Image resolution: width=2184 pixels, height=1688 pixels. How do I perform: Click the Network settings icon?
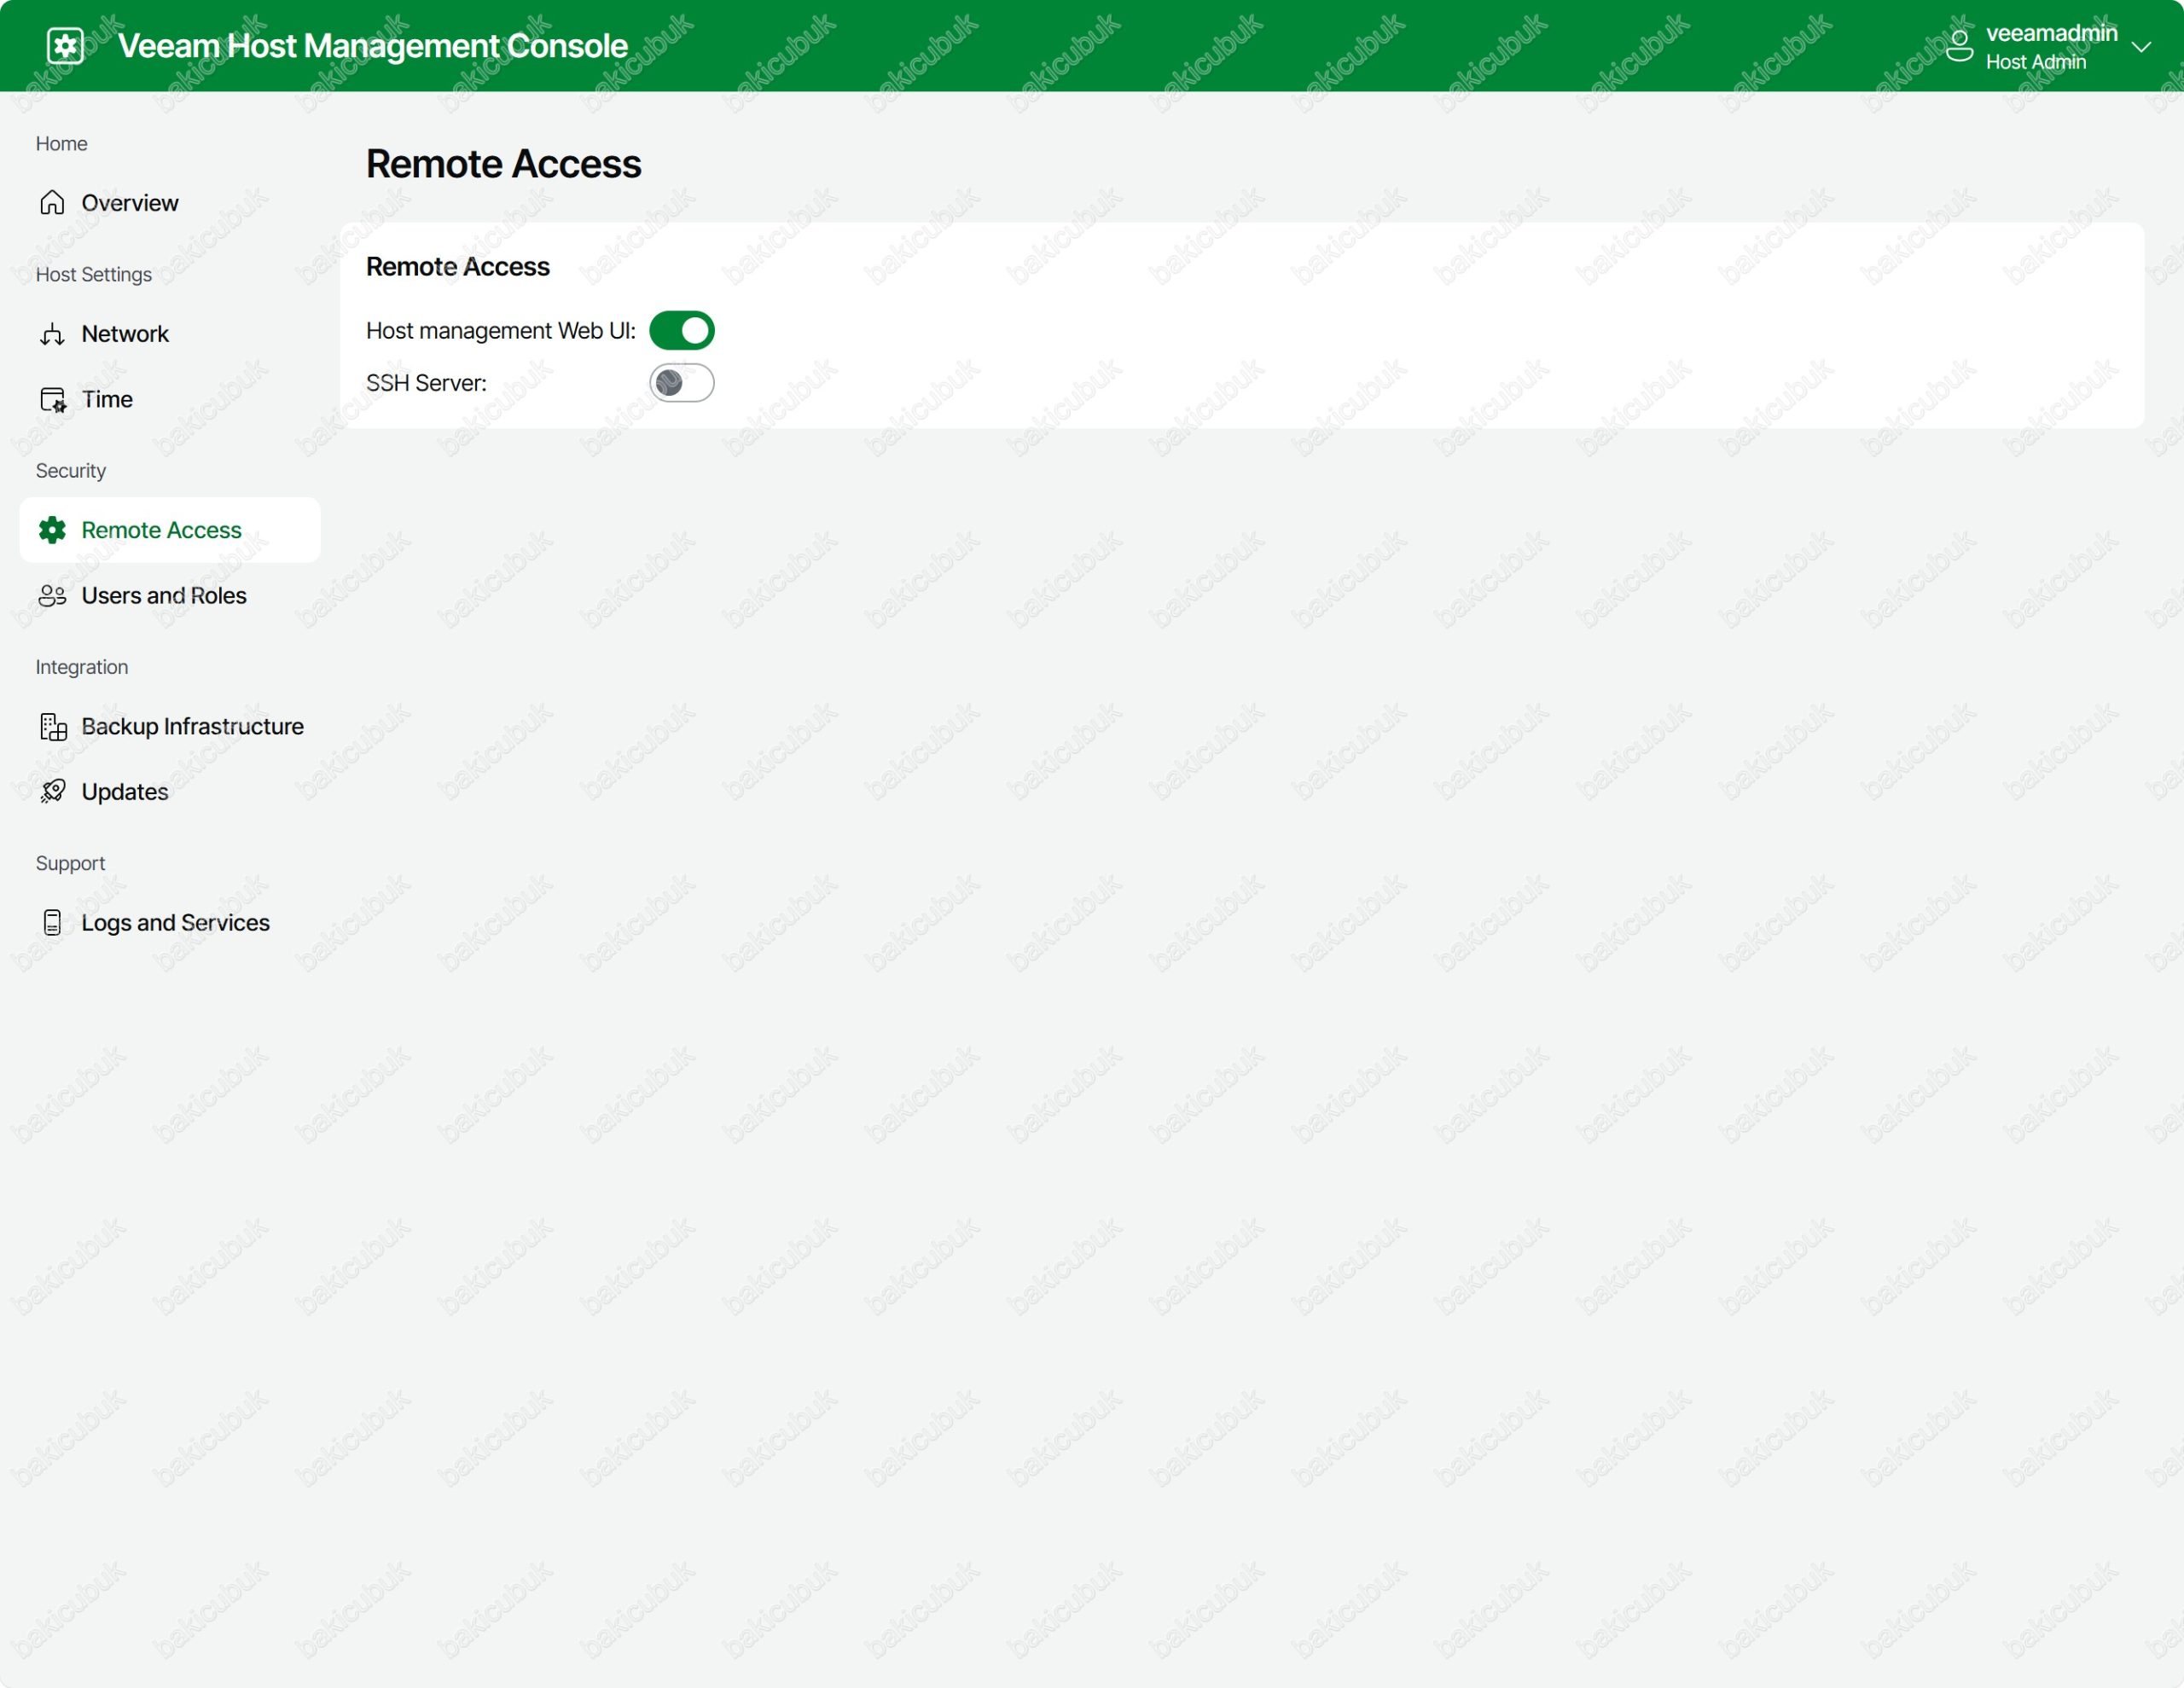click(52, 334)
